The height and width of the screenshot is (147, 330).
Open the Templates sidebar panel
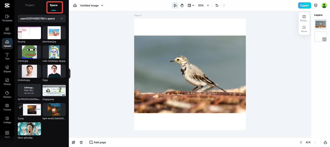7,18
